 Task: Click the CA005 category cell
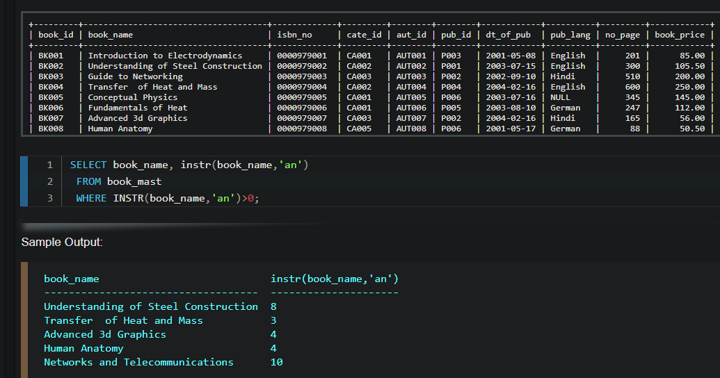tap(359, 129)
